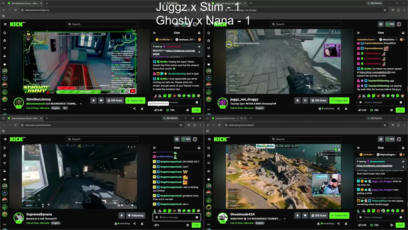The image size is (408, 230).
Task: Toggle notification bell for StimShotJimmy
Action: coord(93,100)
